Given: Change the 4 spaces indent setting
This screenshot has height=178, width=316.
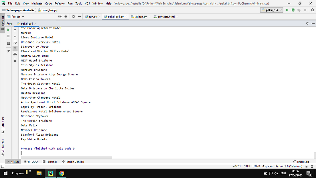Looking at the screenshot, I should click(267, 166).
